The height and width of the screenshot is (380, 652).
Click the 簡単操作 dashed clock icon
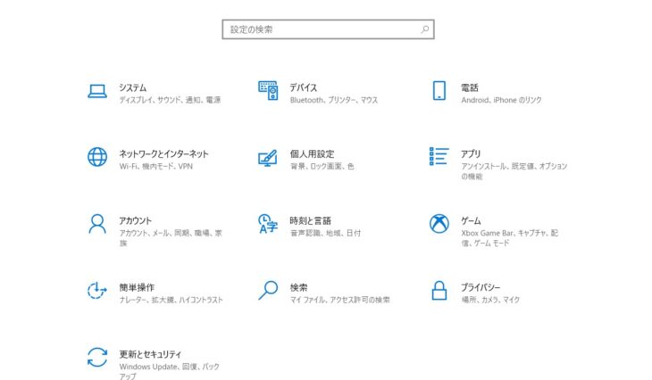tap(96, 290)
